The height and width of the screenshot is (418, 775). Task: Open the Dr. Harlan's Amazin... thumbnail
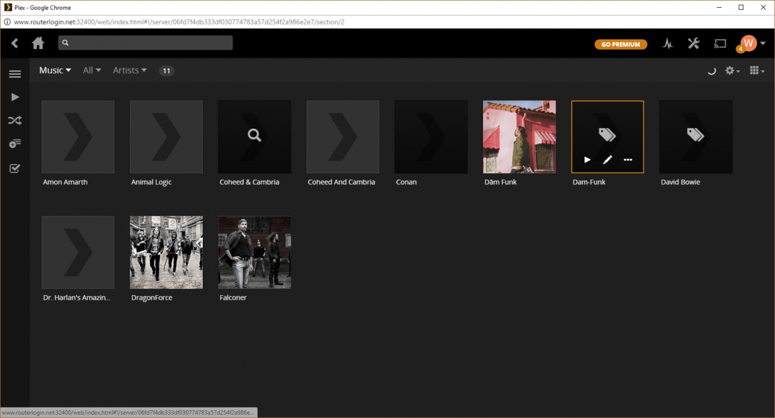(x=78, y=253)
